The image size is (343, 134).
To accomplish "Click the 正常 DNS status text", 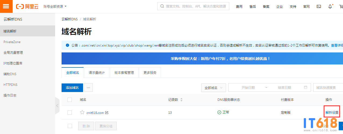I will (226, 112).
